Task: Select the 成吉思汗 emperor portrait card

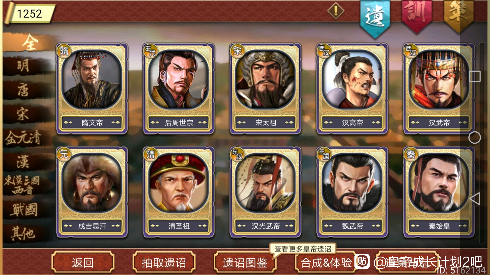Action: coord(92,192)
